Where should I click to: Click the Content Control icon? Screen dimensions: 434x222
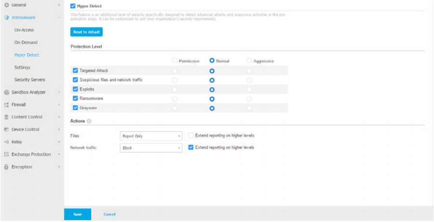pyautogui.click(x=7, y=117)
